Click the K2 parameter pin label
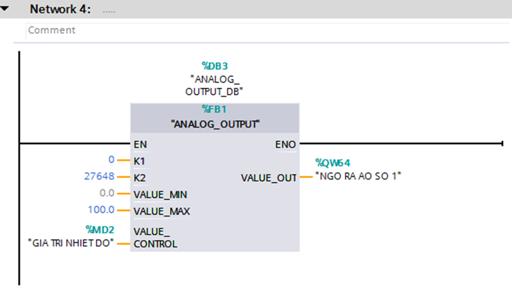This screenshot has height=294, width=512. 139,177
